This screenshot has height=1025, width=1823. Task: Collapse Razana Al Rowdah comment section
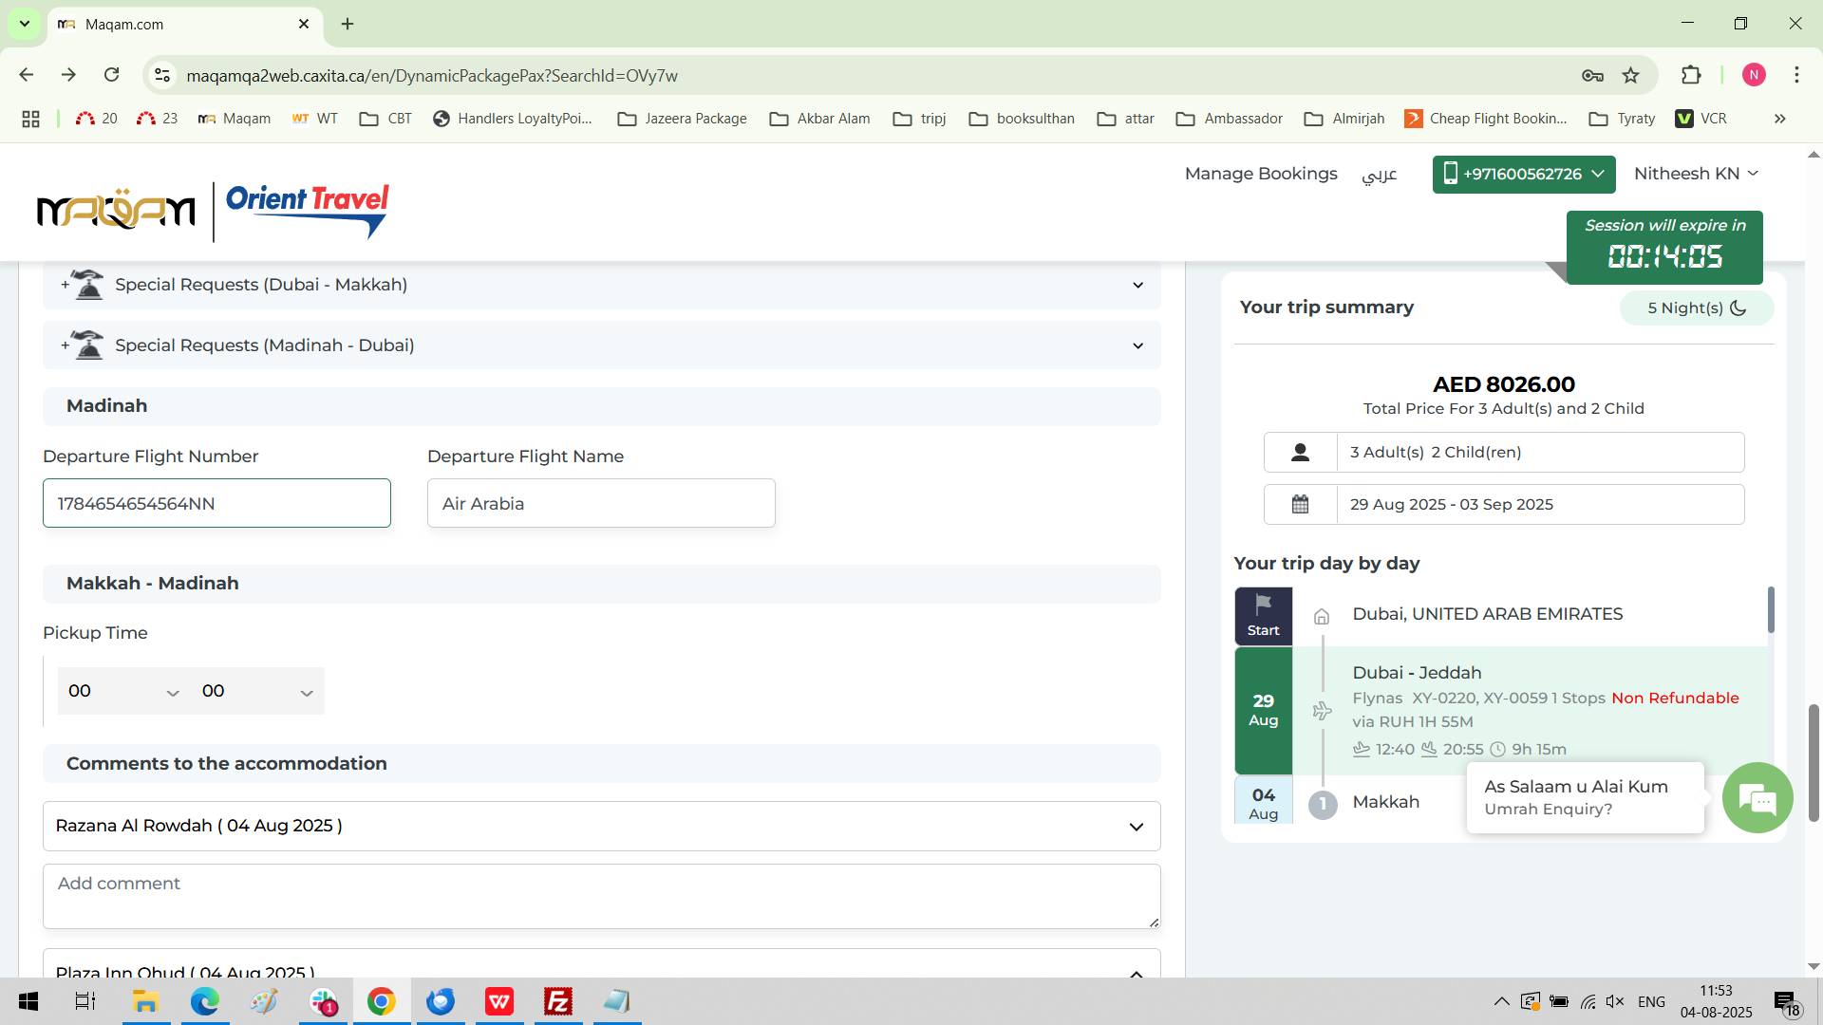coord(1136,827)
